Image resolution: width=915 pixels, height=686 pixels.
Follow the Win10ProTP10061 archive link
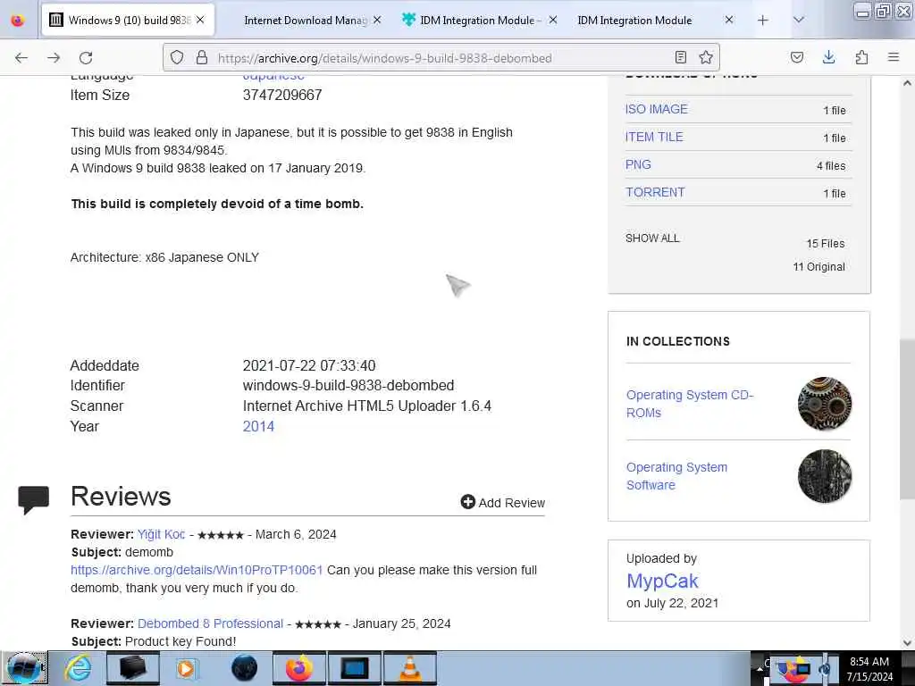197,570
